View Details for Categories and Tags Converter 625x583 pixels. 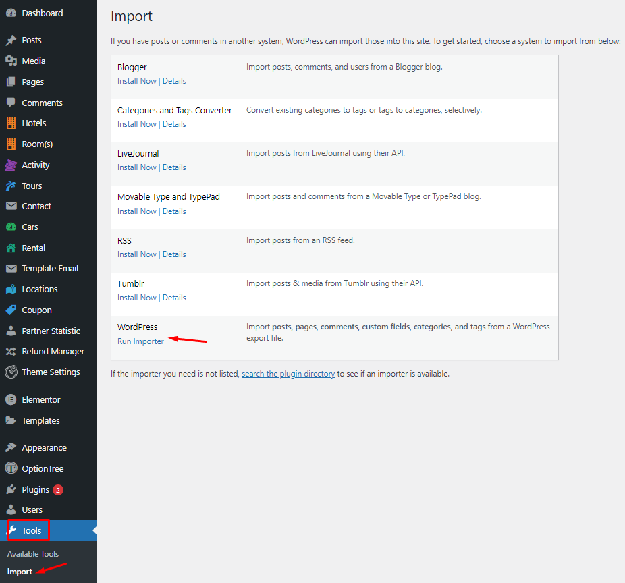pos(174,124)
